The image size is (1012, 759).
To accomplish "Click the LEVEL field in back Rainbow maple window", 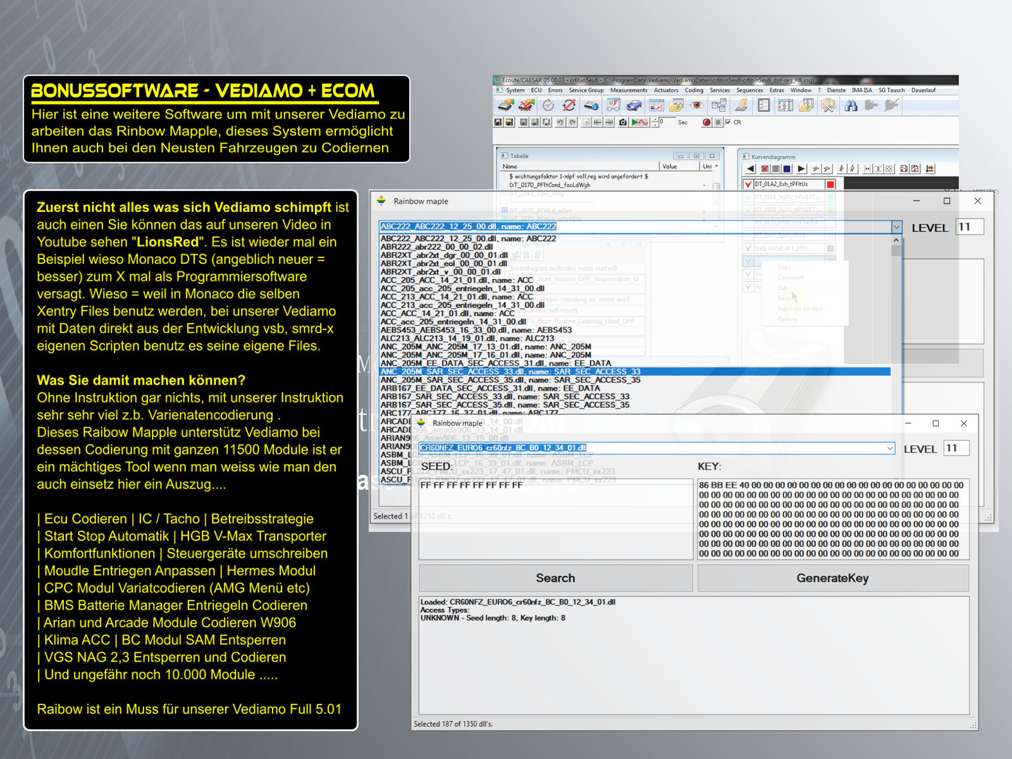I will pos(970,227).
